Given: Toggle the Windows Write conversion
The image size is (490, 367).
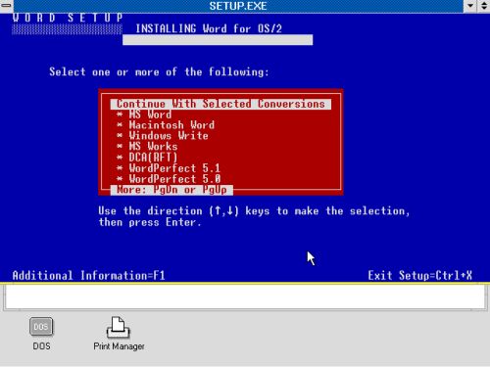Looking at the screenshot, I should 163,136.
